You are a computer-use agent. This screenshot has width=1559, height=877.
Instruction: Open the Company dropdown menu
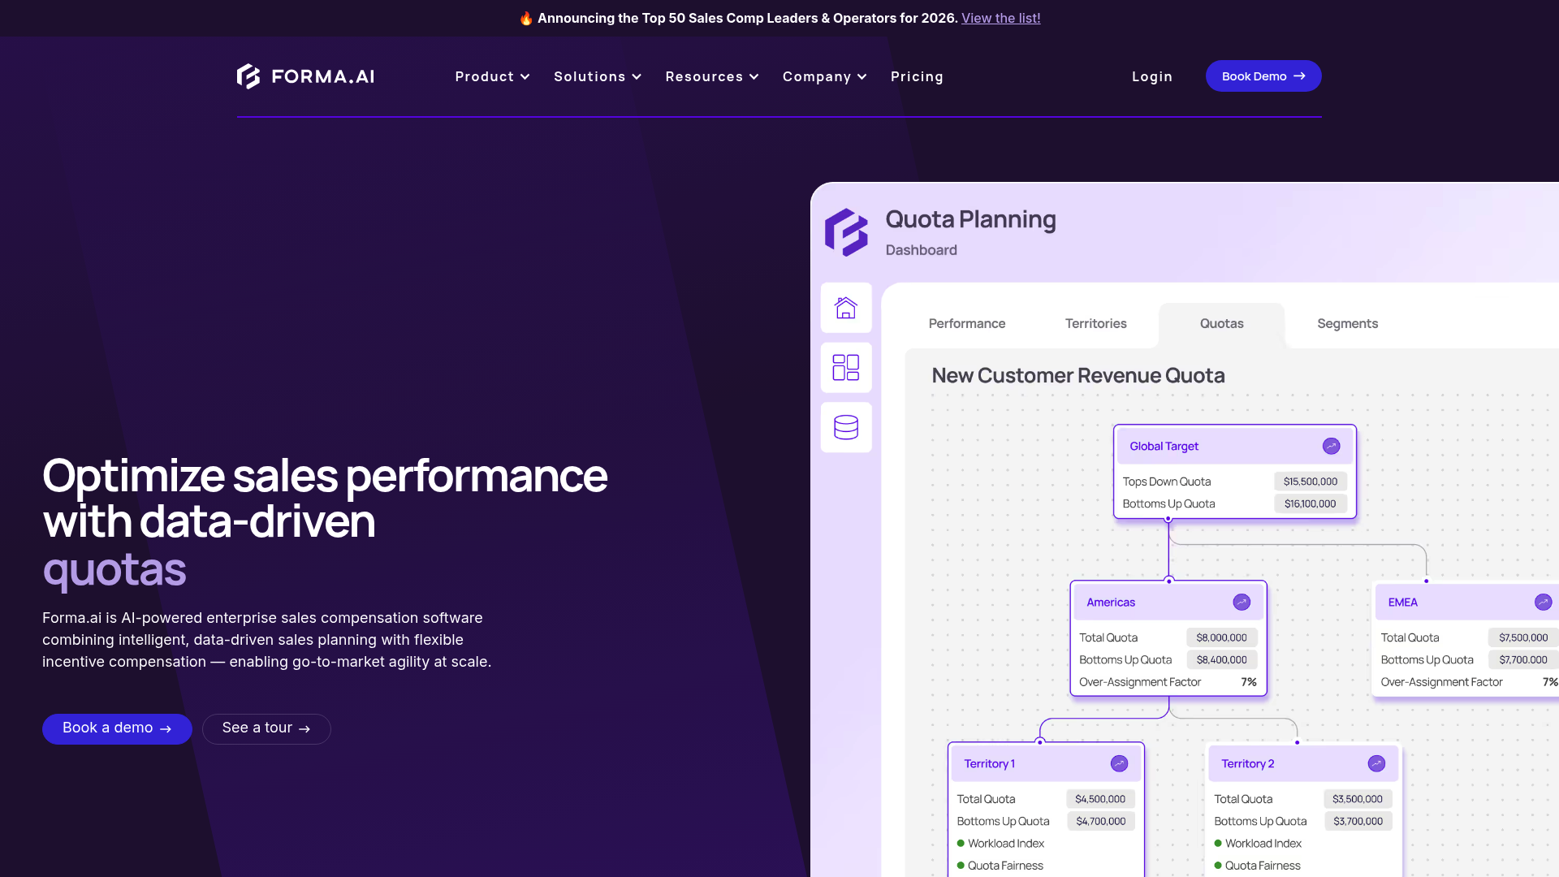[824, 76]
